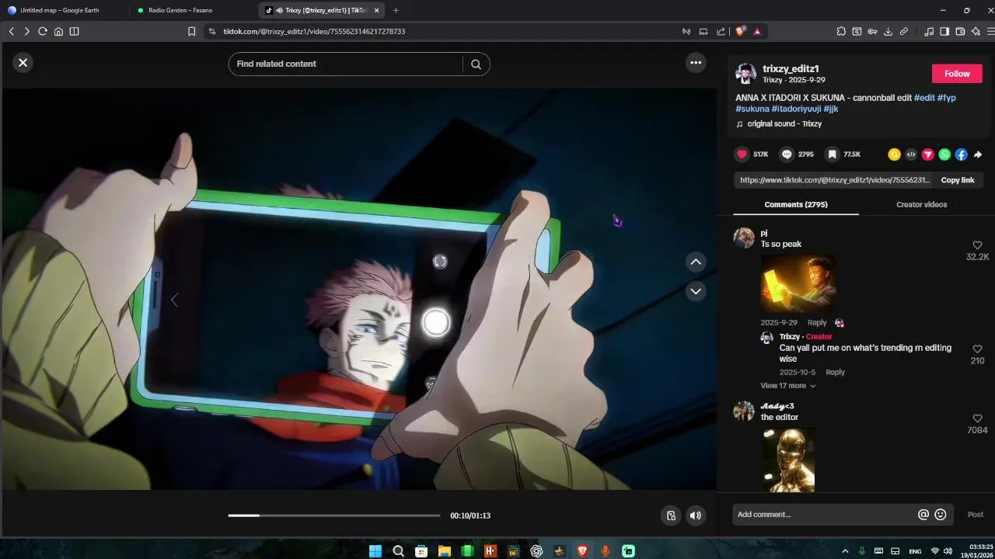Open Brave Rewards triangle icon

click(x=757, y=31)
